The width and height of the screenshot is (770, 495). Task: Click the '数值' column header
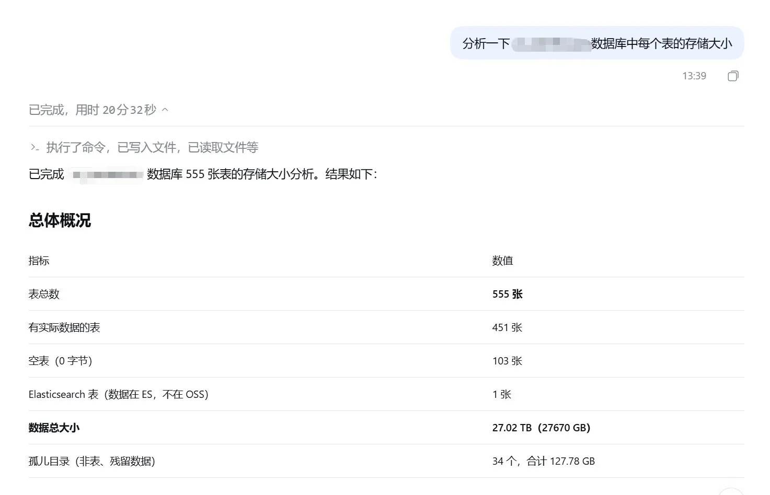pyautogui.click(x=502, y=261)
